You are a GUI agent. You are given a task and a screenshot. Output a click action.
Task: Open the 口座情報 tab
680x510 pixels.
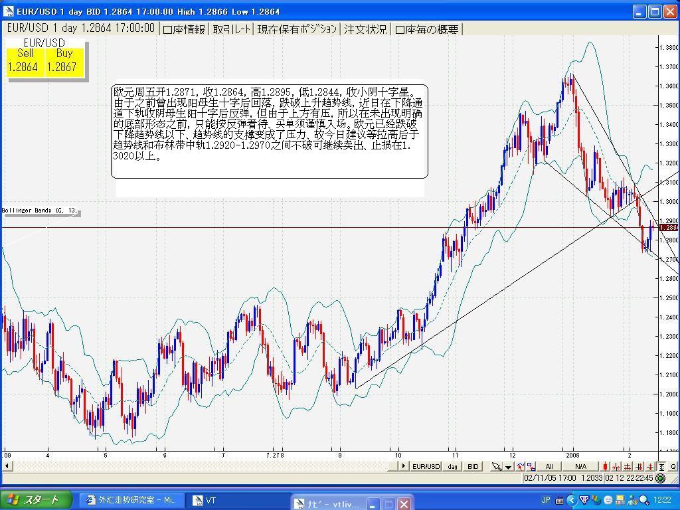click(184, 29)
